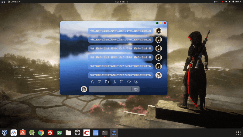Viewport: 243px width, 137px height.
Task: Select the topmost chat message bubble
Action: tap(121, 31)
